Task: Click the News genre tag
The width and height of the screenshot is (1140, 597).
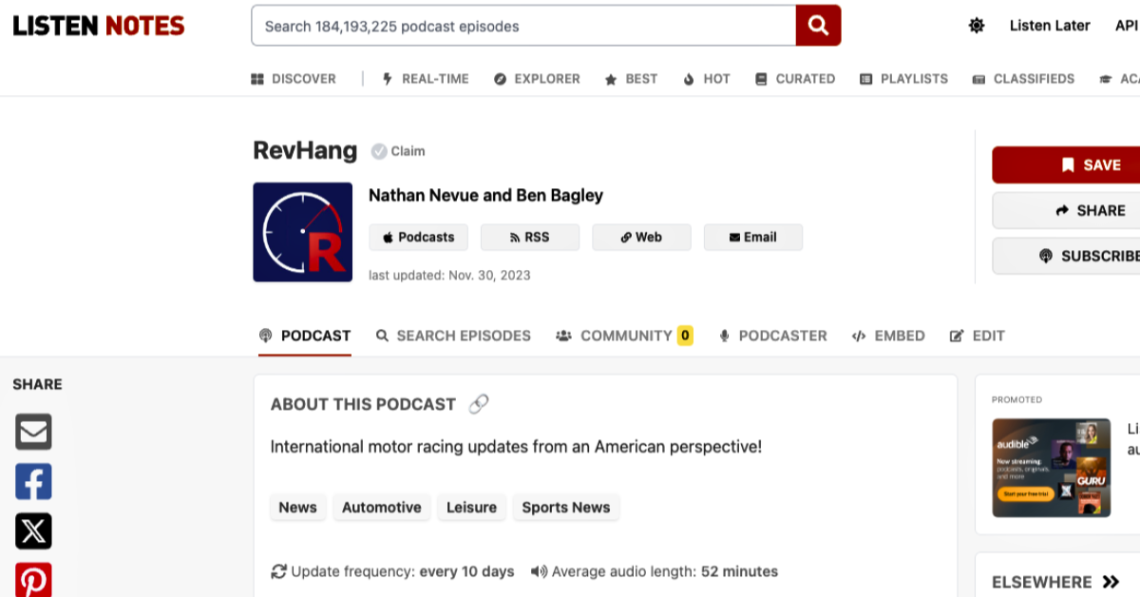Action: pos(297,508)
